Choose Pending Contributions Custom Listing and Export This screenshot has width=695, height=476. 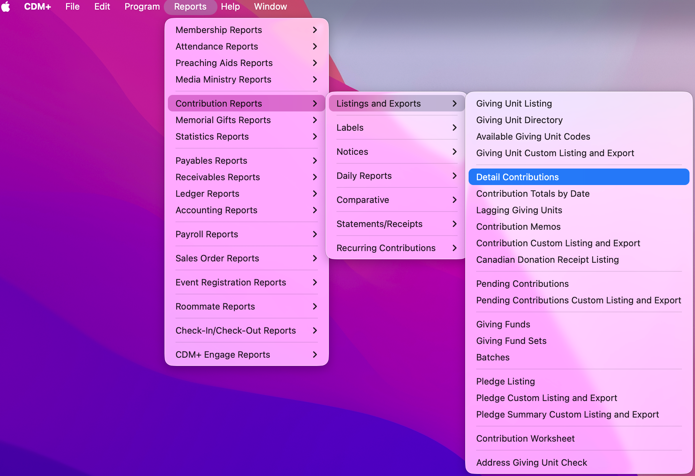(579, 300)
